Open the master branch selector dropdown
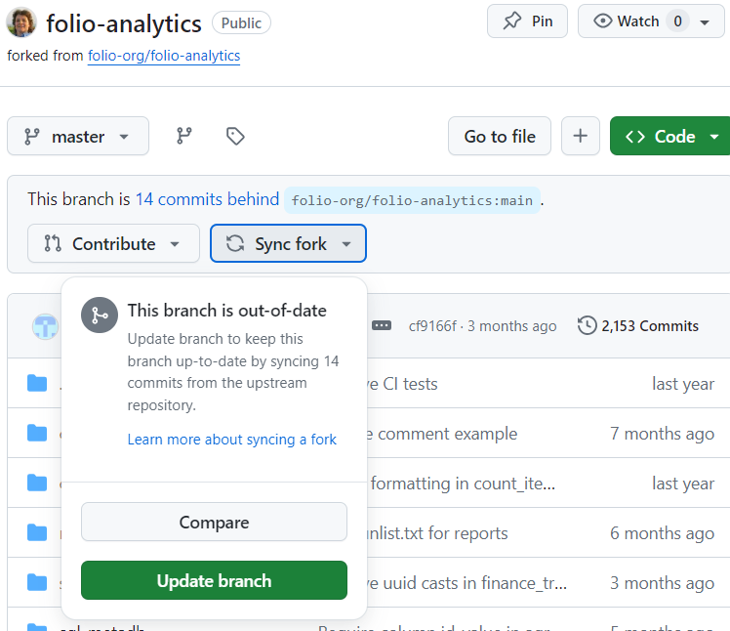730x631 pixels. [78, 136]
